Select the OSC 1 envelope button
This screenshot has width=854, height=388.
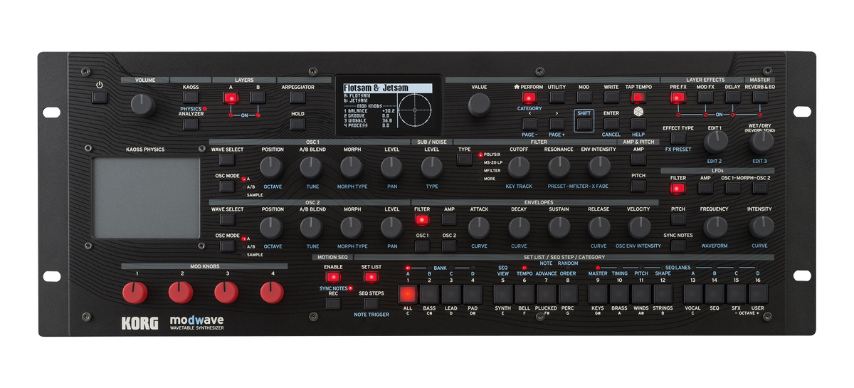(x=422, y=246)
